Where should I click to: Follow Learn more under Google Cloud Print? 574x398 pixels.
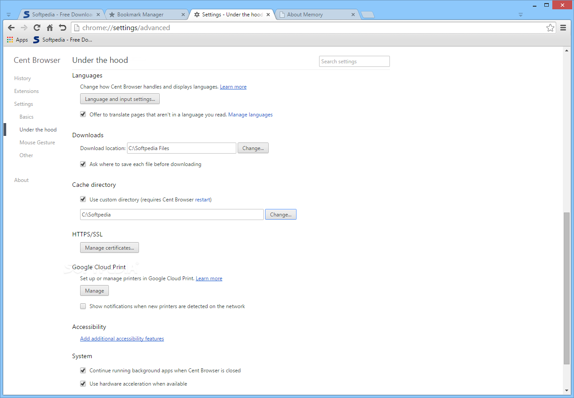click(x=209, y=278)
